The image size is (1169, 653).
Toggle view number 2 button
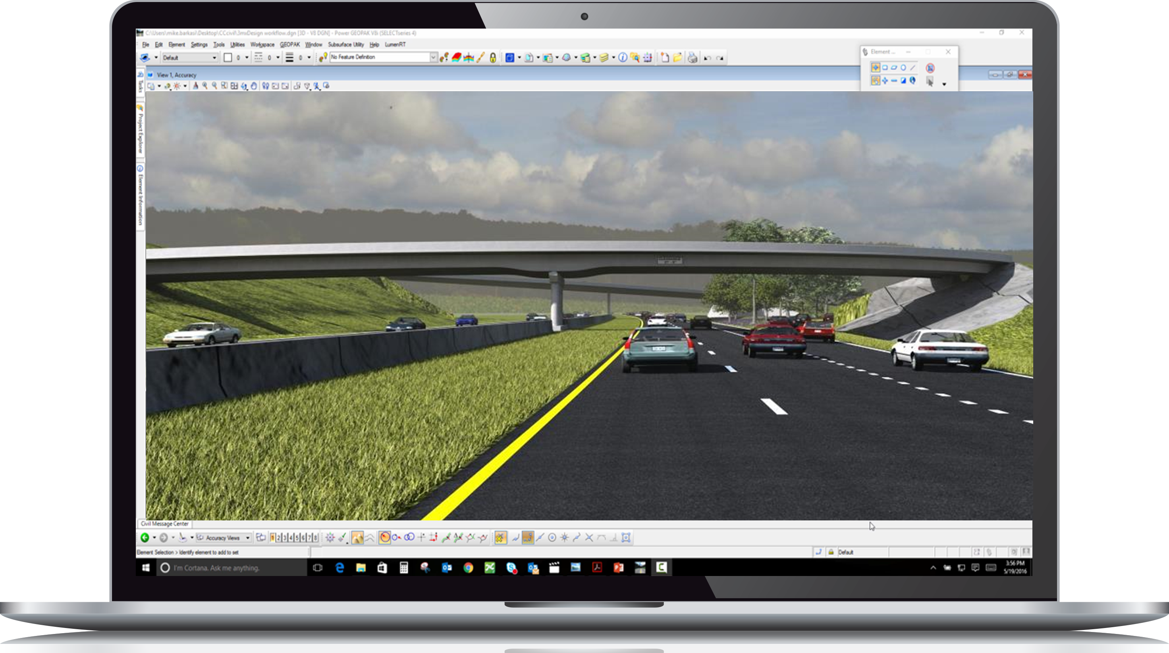click(x=279, y=538)
